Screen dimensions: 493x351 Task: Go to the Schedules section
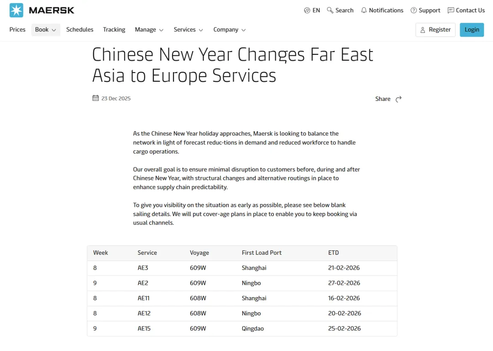[79, 29]
